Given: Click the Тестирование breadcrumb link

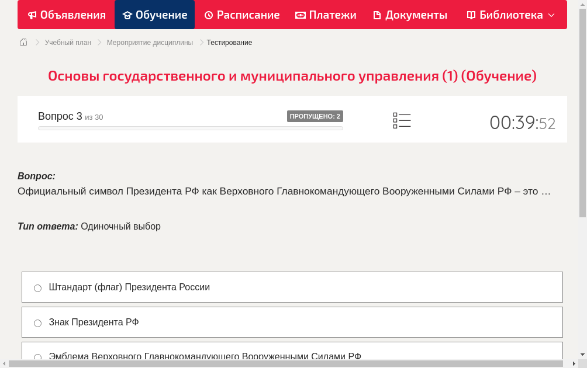Looking at the screenshot, I should coord(229,42).
